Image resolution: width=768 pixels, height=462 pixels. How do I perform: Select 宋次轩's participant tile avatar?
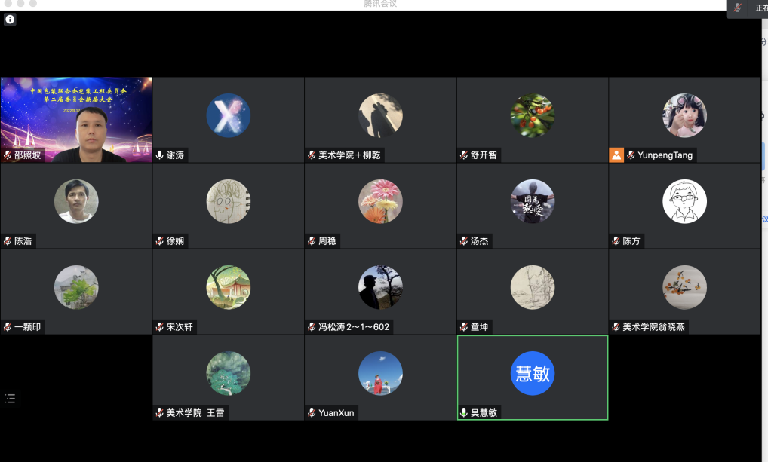(x=228, y=287)
